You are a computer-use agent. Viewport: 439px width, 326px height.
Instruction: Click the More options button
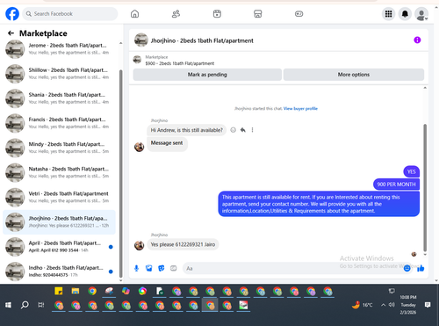pos(354,75)
